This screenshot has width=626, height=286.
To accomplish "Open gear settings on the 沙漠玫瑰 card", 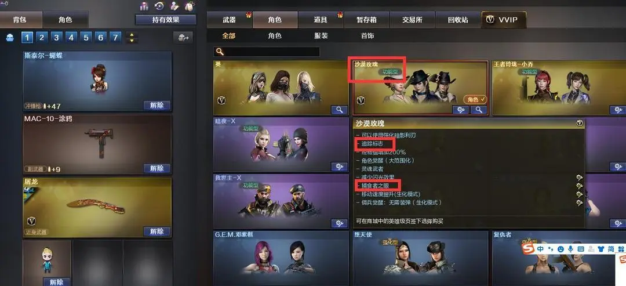I will 461,110.
